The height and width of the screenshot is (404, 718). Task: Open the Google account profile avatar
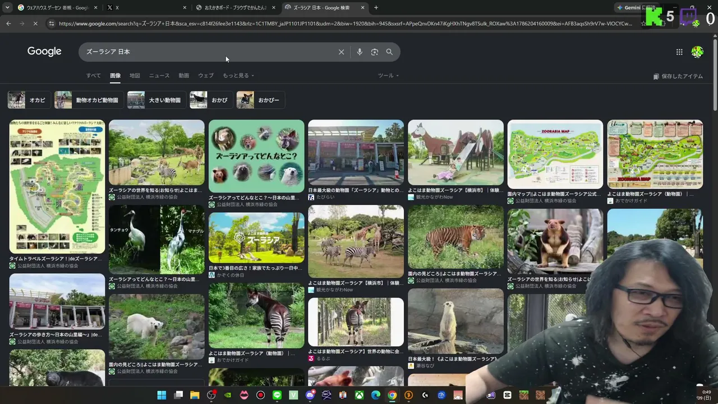click(x=697, y=52)
